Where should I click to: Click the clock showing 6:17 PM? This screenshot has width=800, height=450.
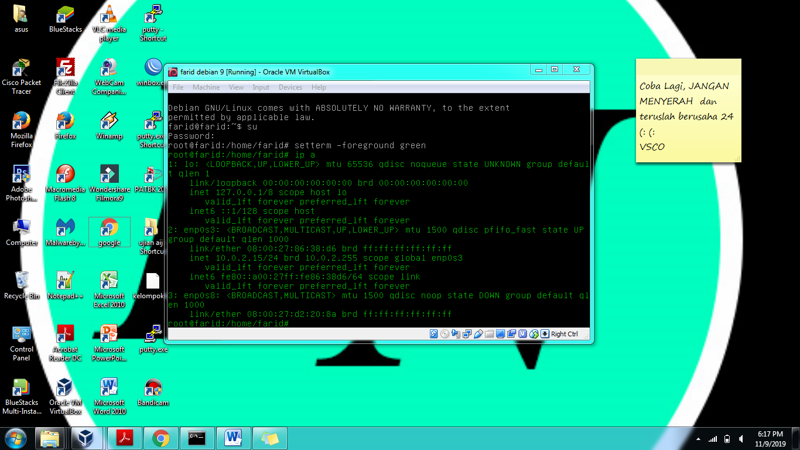click(770, 438)
